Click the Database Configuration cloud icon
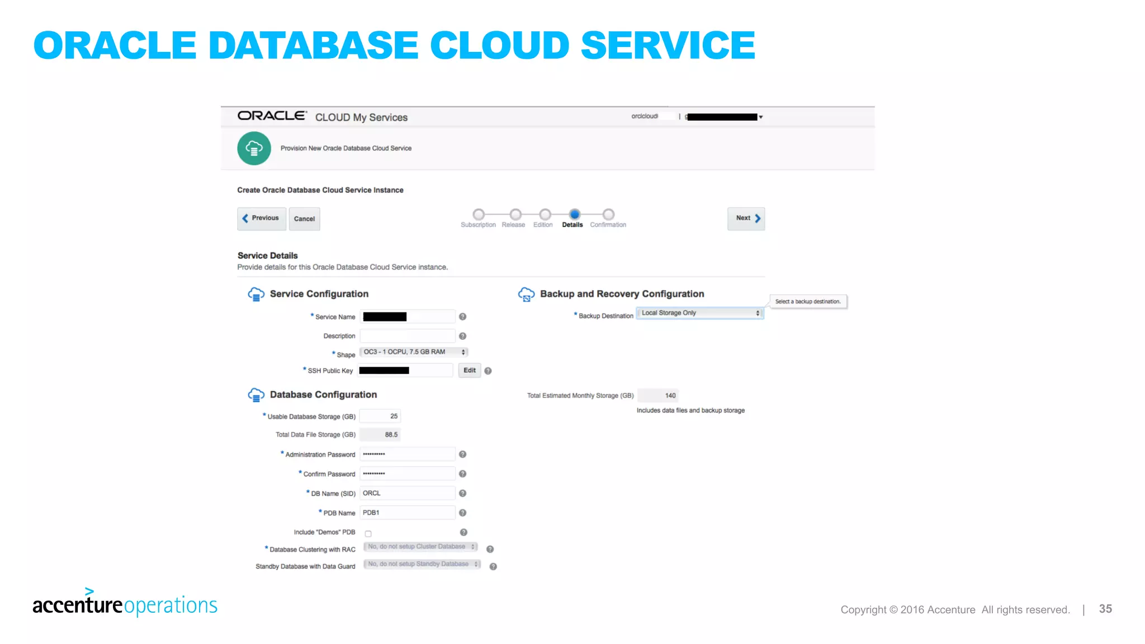Screen dimensions: 1145x644 256,395
